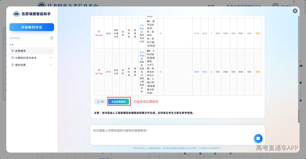Image resolution: width=306 pixels, height=159 pixels.
Task: Click the 保 99.69% probability cell
Action: pyautogui.click(x=99, y=33)
